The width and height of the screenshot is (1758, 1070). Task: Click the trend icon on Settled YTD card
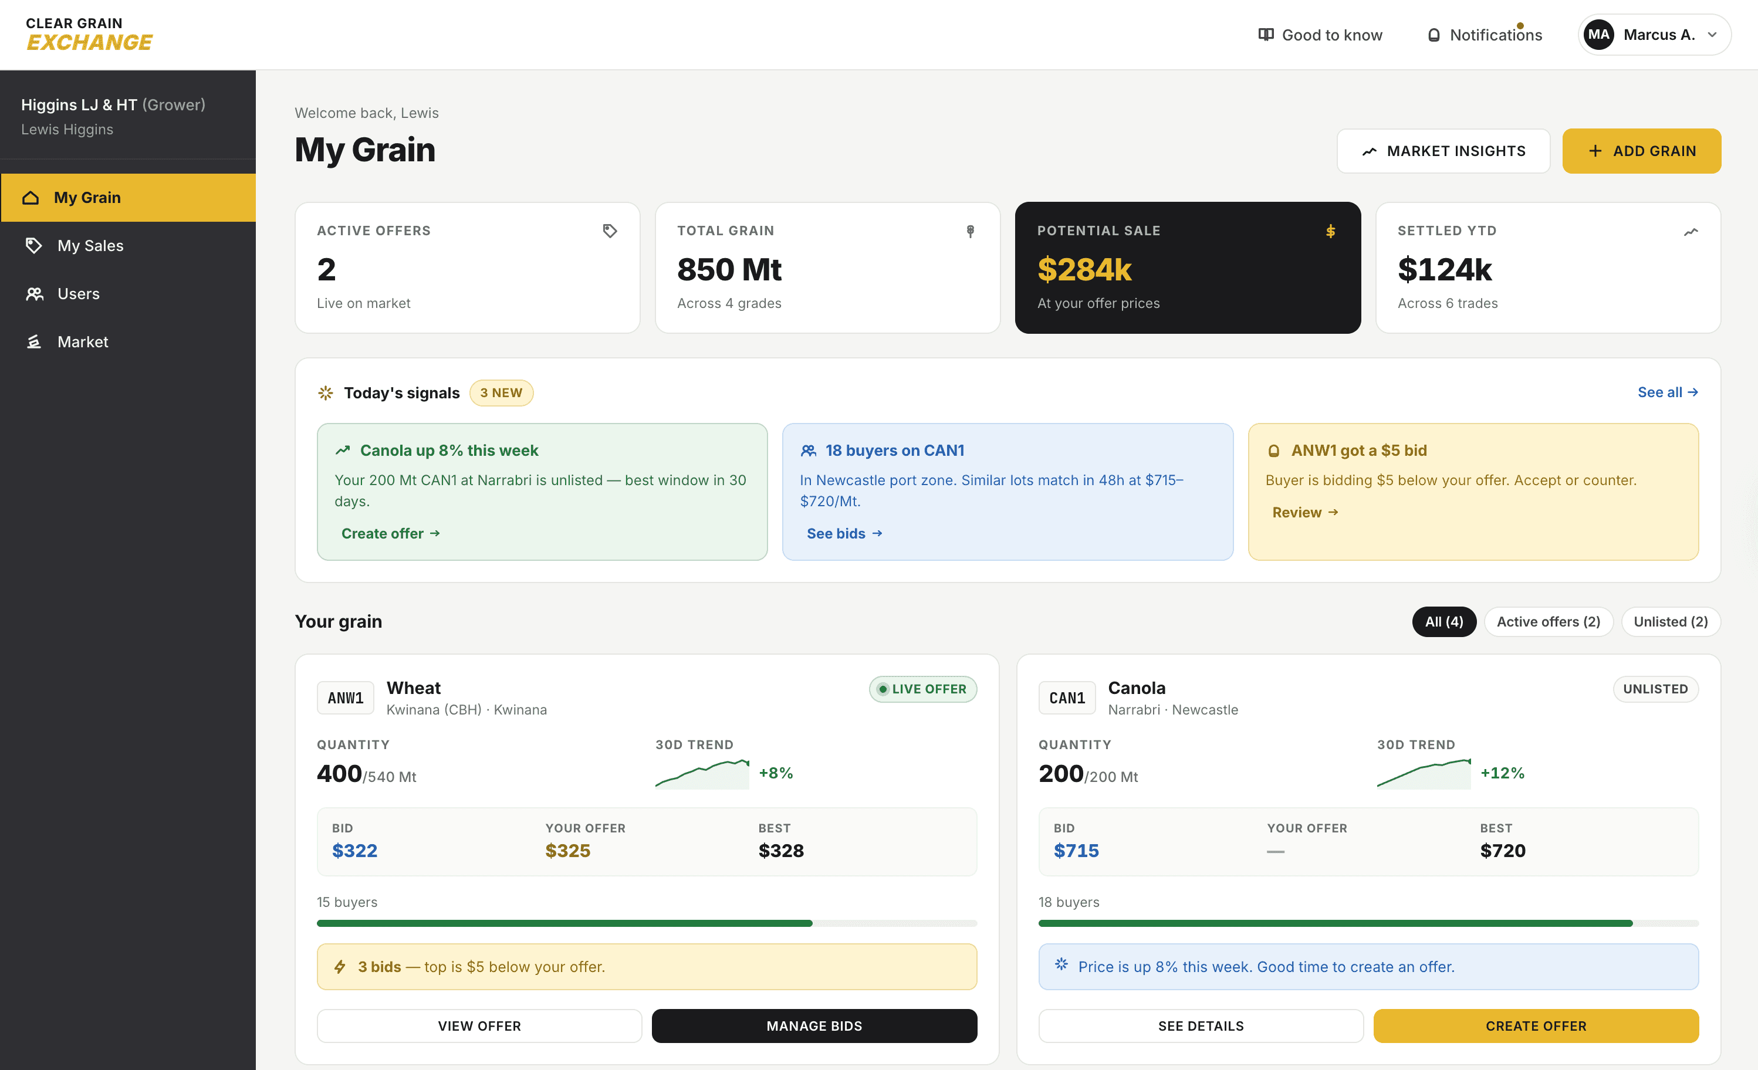(1692, 231)
